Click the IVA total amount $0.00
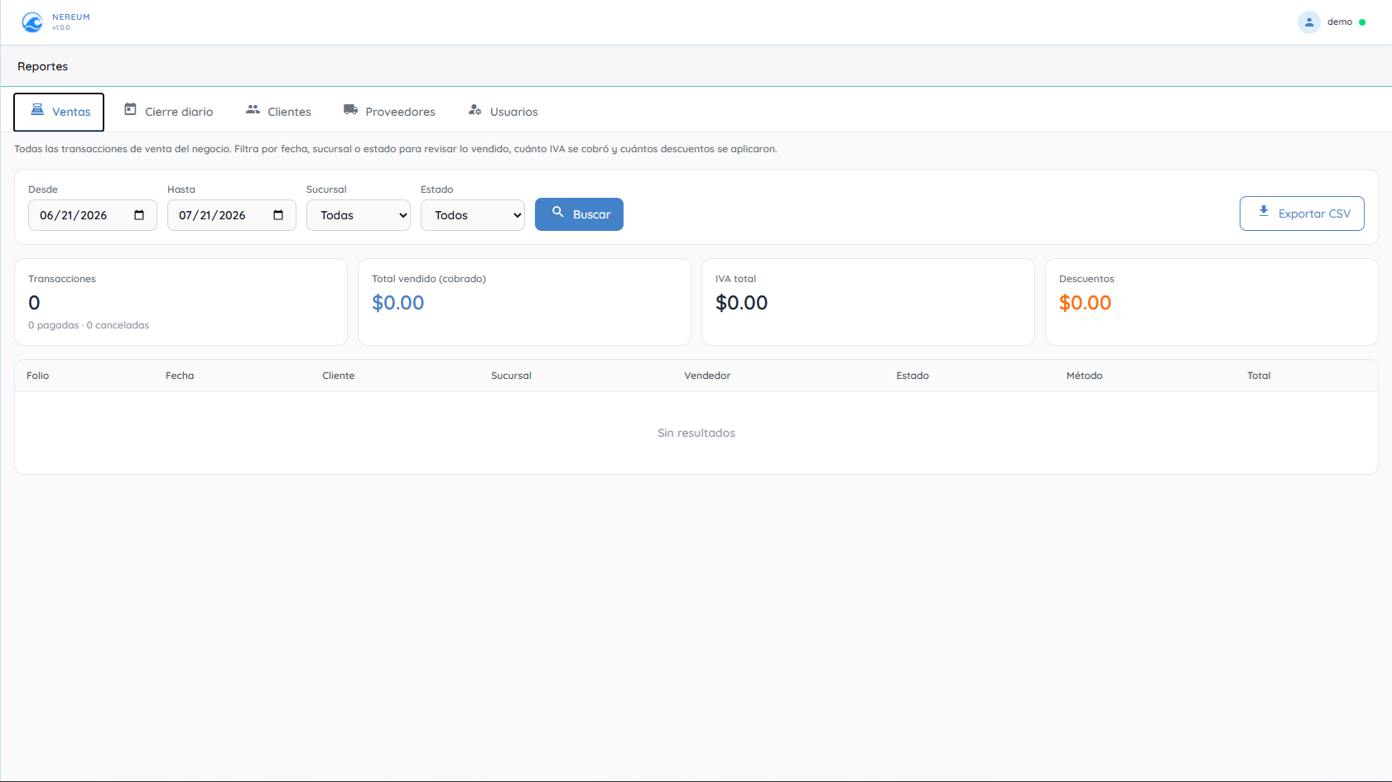The image size is (1392, 782). pyautogui.click(x=742, y=303)
